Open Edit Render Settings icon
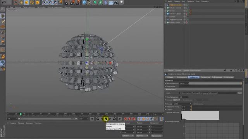Image resolution: width=248 pixels, height=139 pixels. pyautogui.click(x=78, y=2)
